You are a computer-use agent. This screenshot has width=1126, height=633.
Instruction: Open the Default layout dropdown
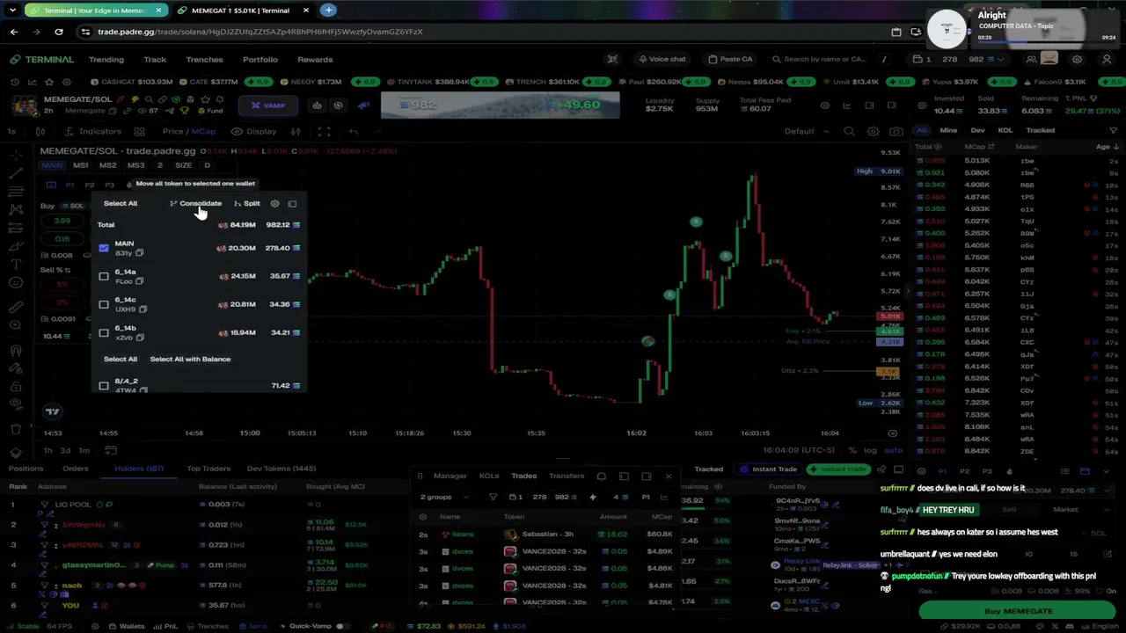click(x=806, y=131)
